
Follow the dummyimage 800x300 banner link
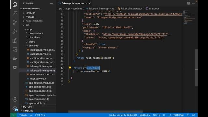click(x=131, y=38)
